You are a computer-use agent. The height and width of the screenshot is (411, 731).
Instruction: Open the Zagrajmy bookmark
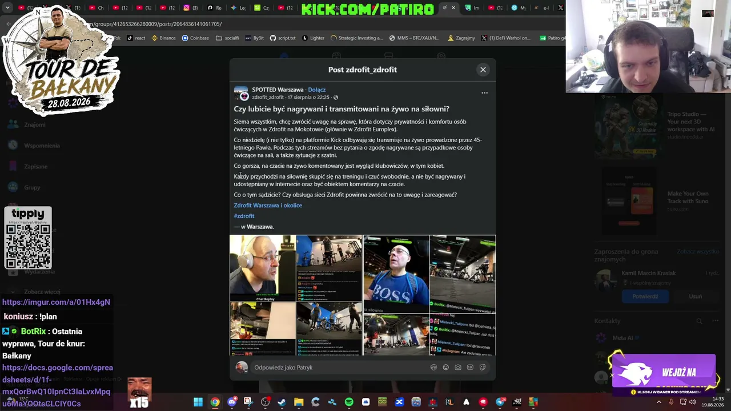(x=461, y=38)
